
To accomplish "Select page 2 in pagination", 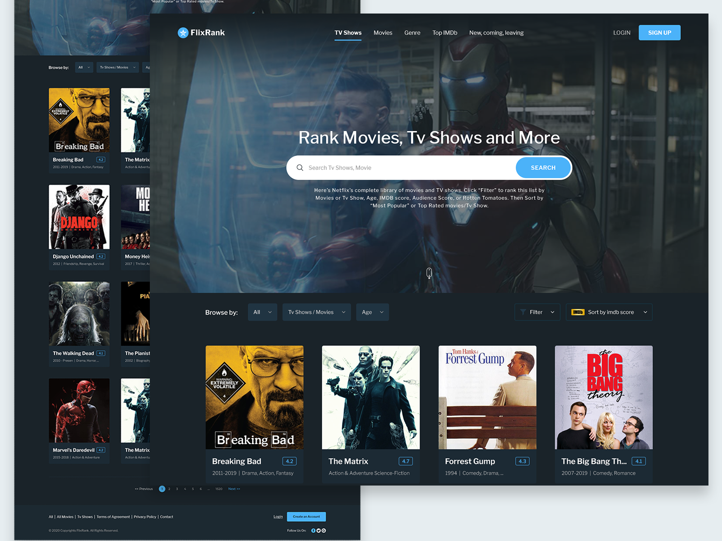I will (169, 489).
